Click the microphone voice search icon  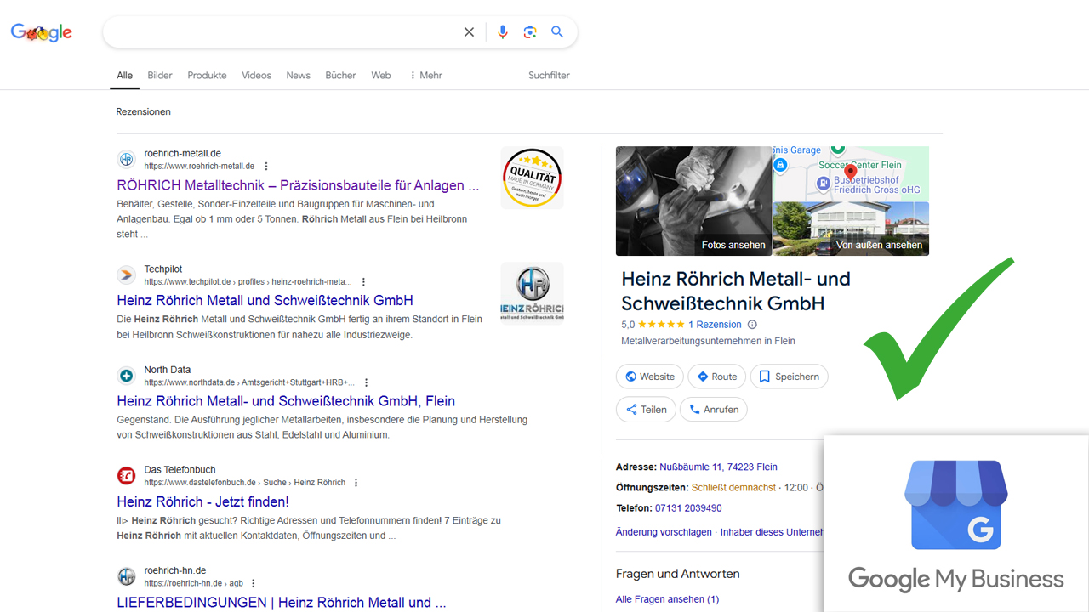[x=502, y=32]
